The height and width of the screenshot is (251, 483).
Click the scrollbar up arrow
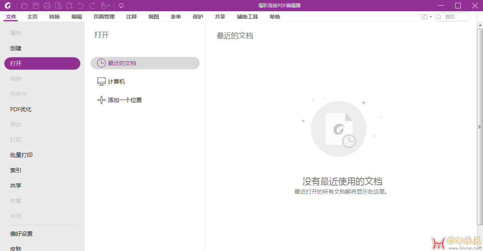[480, 25]
